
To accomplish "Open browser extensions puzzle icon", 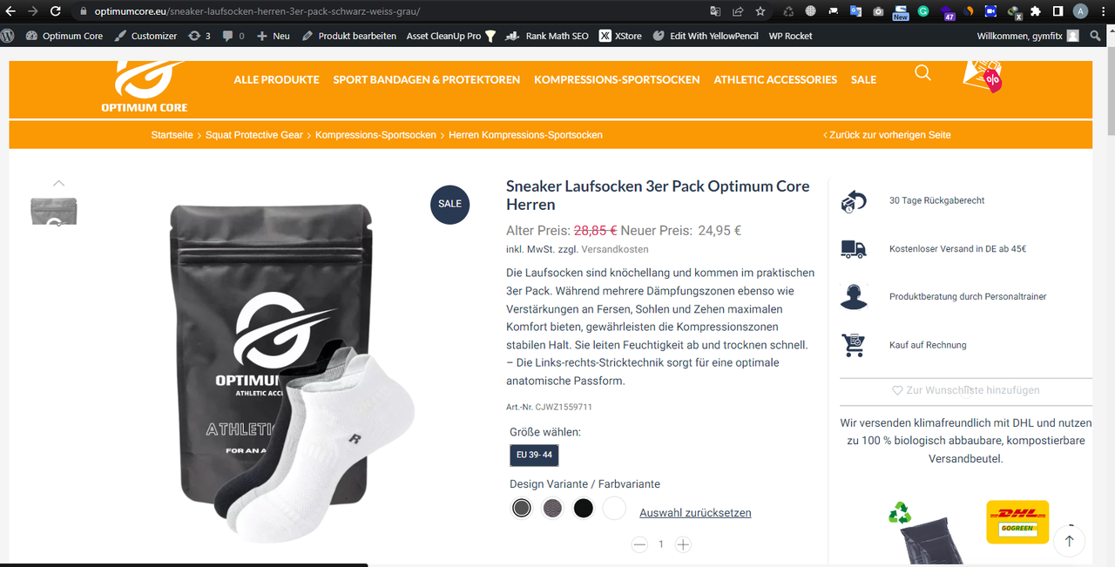I will [1036, 11].
